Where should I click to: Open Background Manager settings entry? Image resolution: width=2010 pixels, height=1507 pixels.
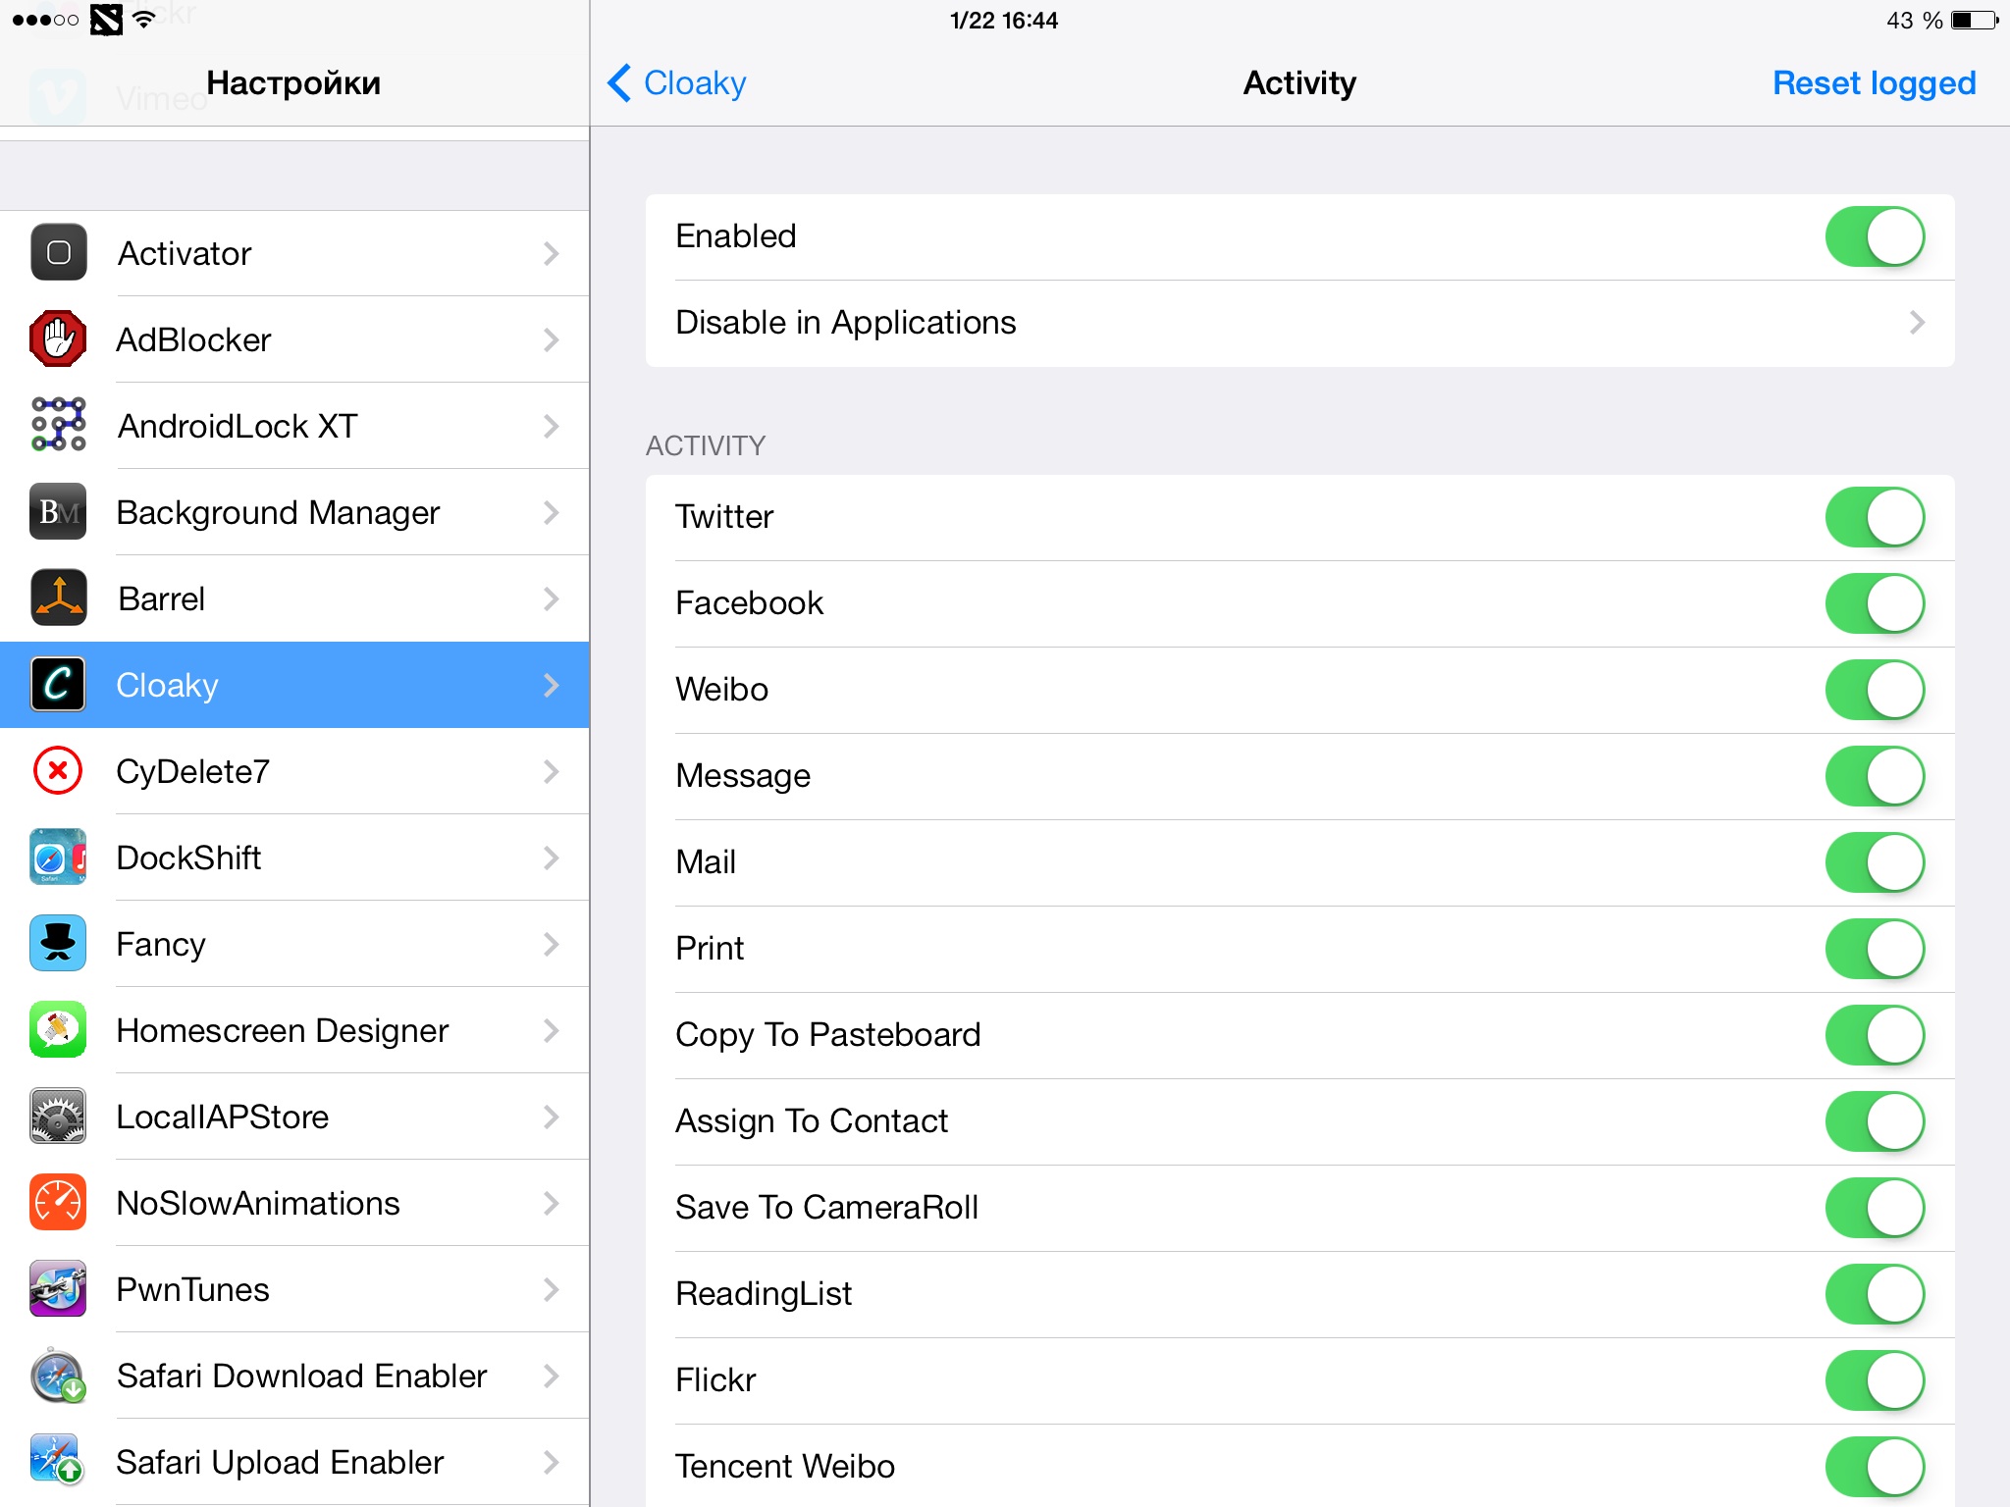click(x=294, y=512)
